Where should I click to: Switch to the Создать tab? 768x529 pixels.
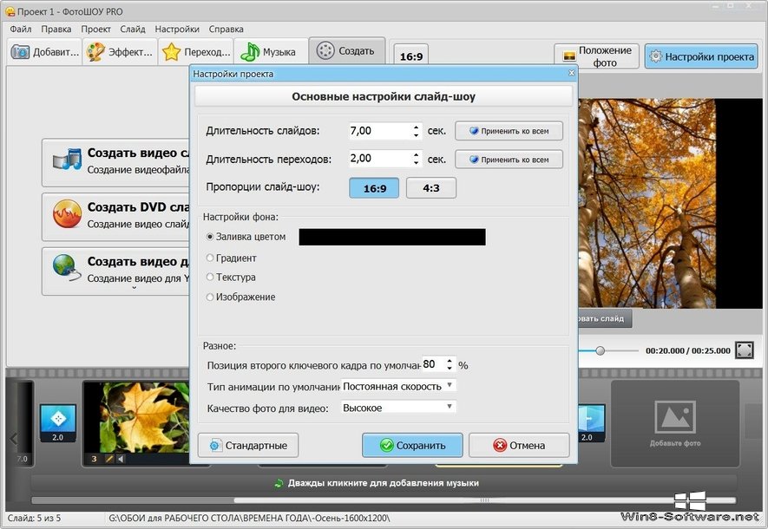coord(347,51)
